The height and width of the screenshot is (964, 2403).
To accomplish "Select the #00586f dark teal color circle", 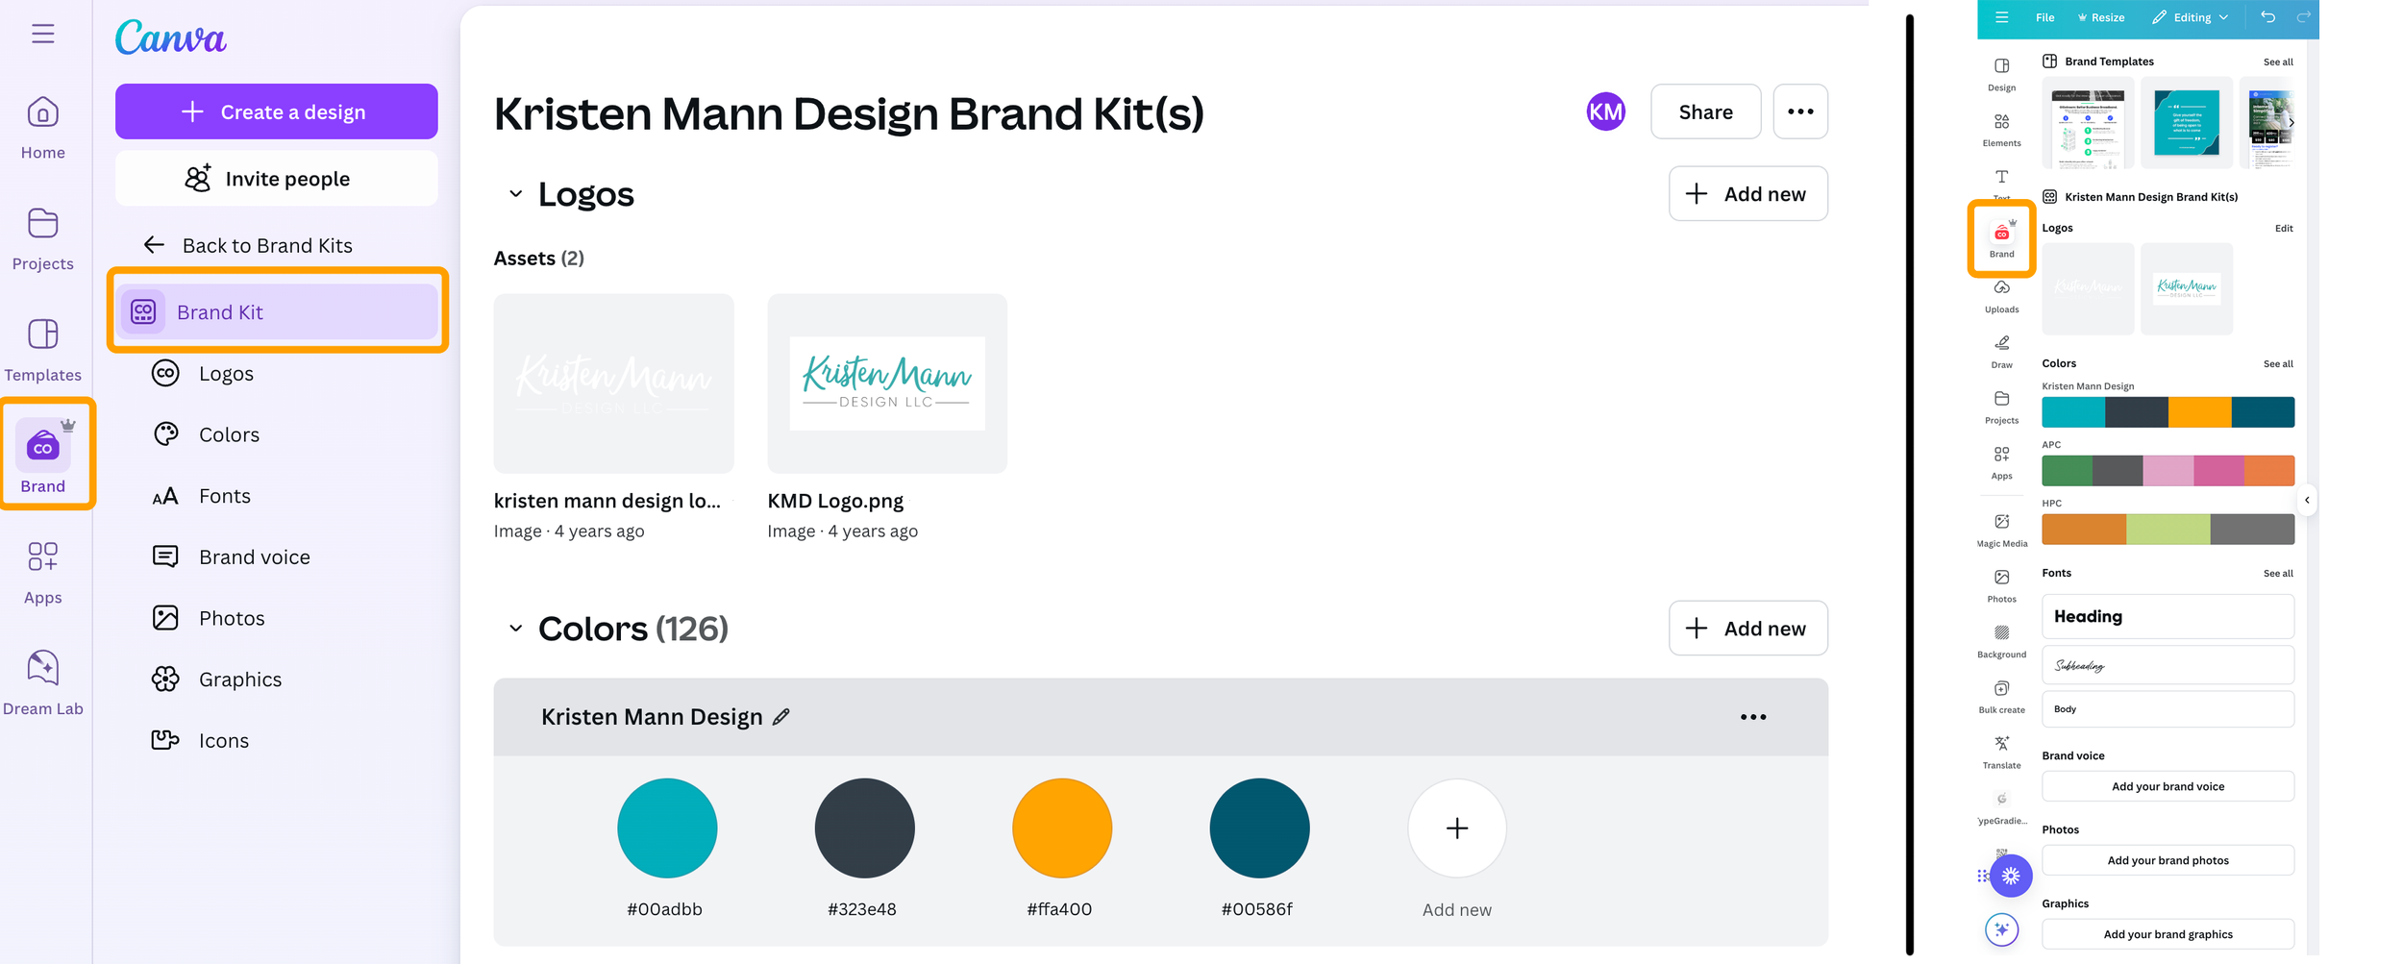I will pos(1259,828).
